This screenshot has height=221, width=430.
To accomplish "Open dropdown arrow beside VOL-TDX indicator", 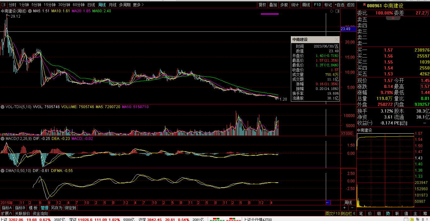I will tap(3, 107).
